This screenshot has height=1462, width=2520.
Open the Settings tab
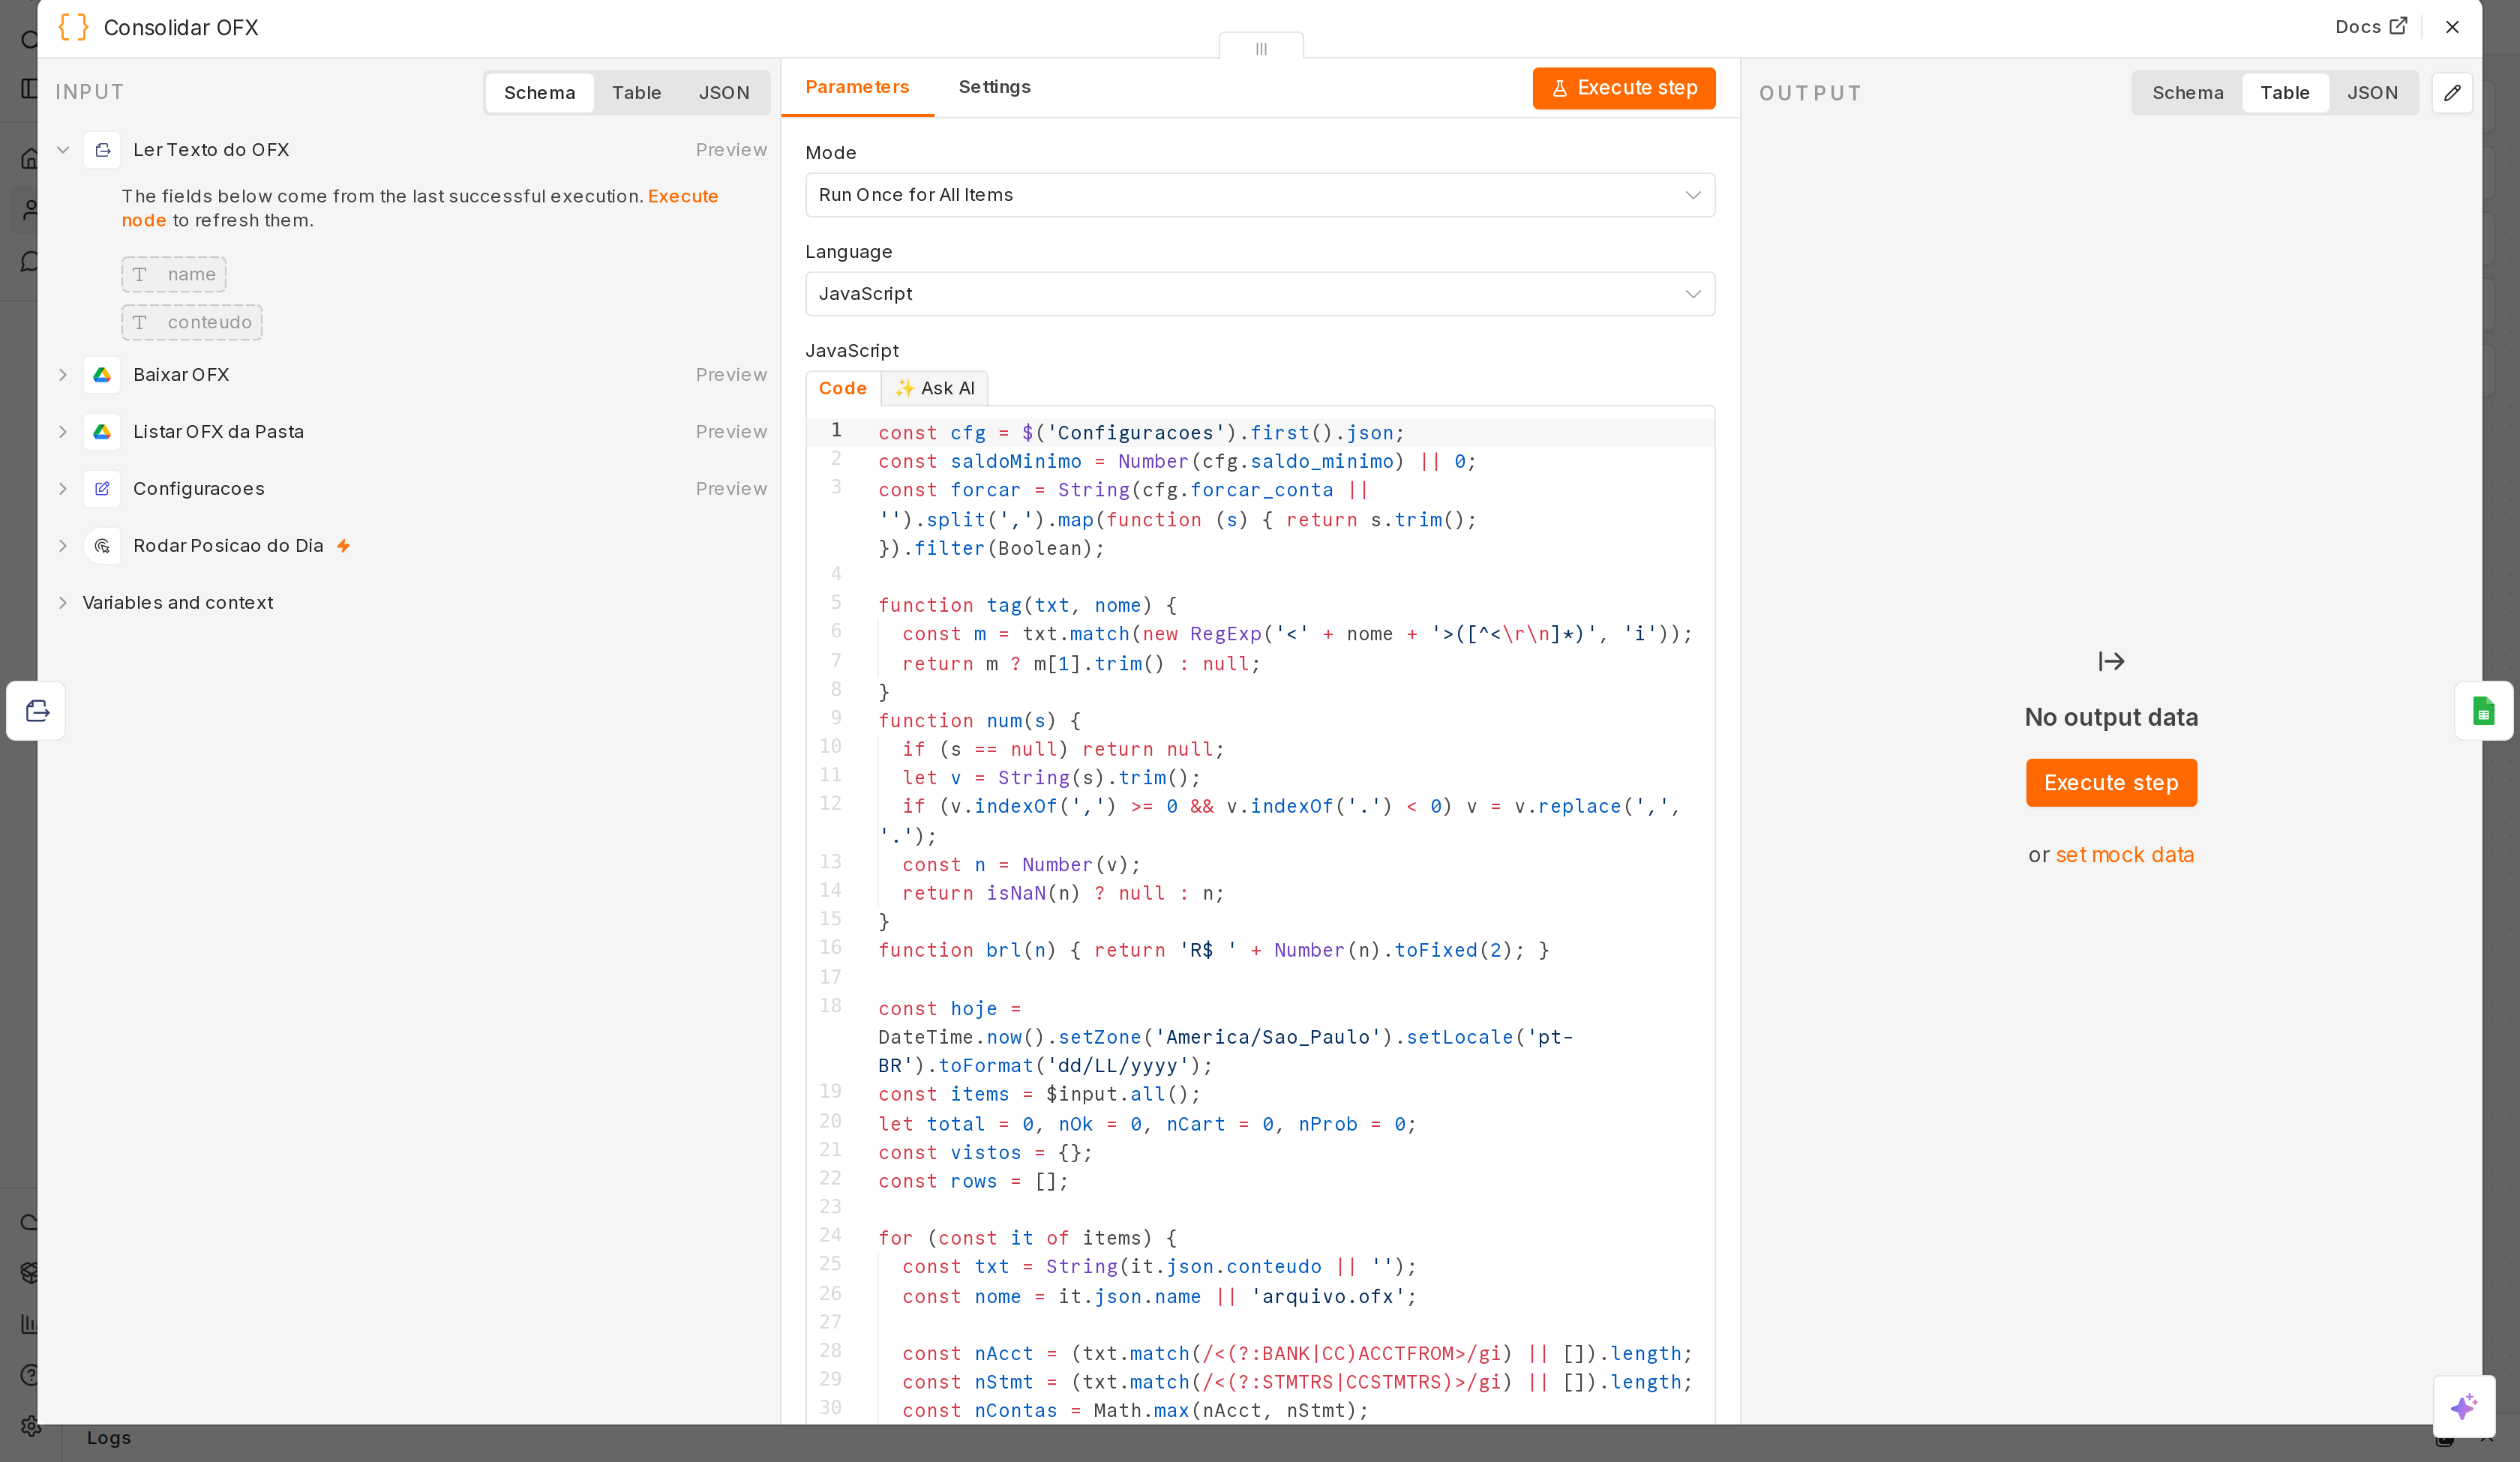(x=994, y=87)
